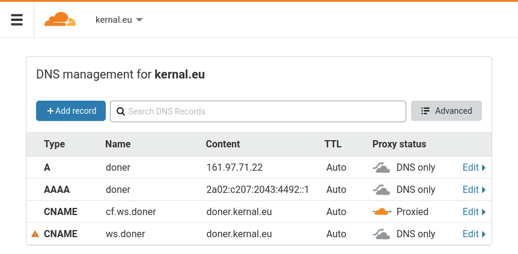Toggle DNS only status for doner A record
This screenshot has height=254, width=518.
[415, 168]
